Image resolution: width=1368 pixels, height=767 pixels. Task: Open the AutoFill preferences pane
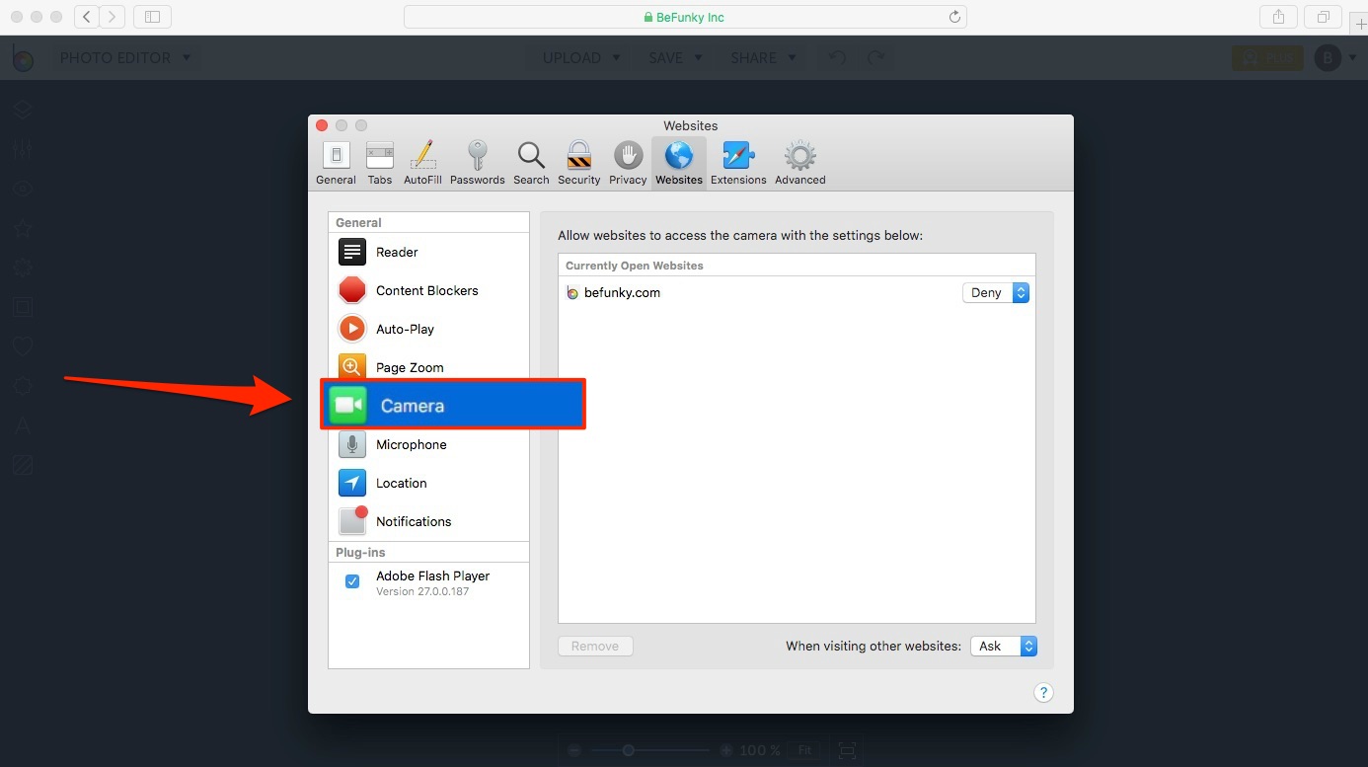point(422,163)
